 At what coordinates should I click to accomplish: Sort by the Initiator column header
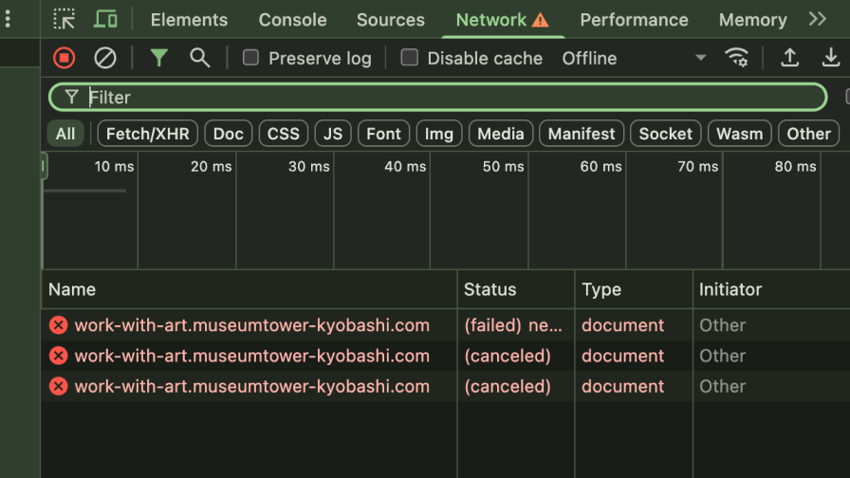(771, 289)
